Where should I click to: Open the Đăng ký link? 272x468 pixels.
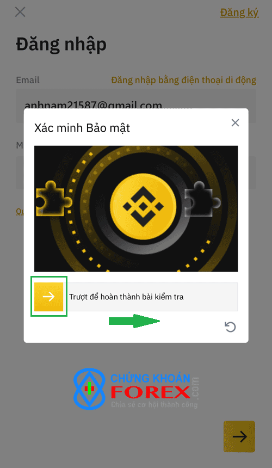click(239, 13)
